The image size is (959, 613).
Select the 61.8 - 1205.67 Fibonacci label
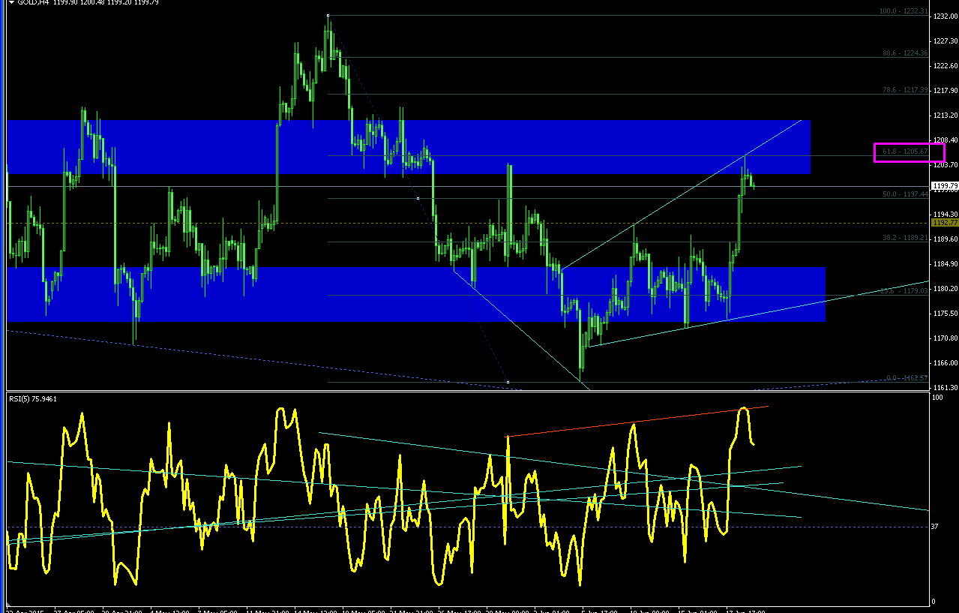[x=906, y=152]
